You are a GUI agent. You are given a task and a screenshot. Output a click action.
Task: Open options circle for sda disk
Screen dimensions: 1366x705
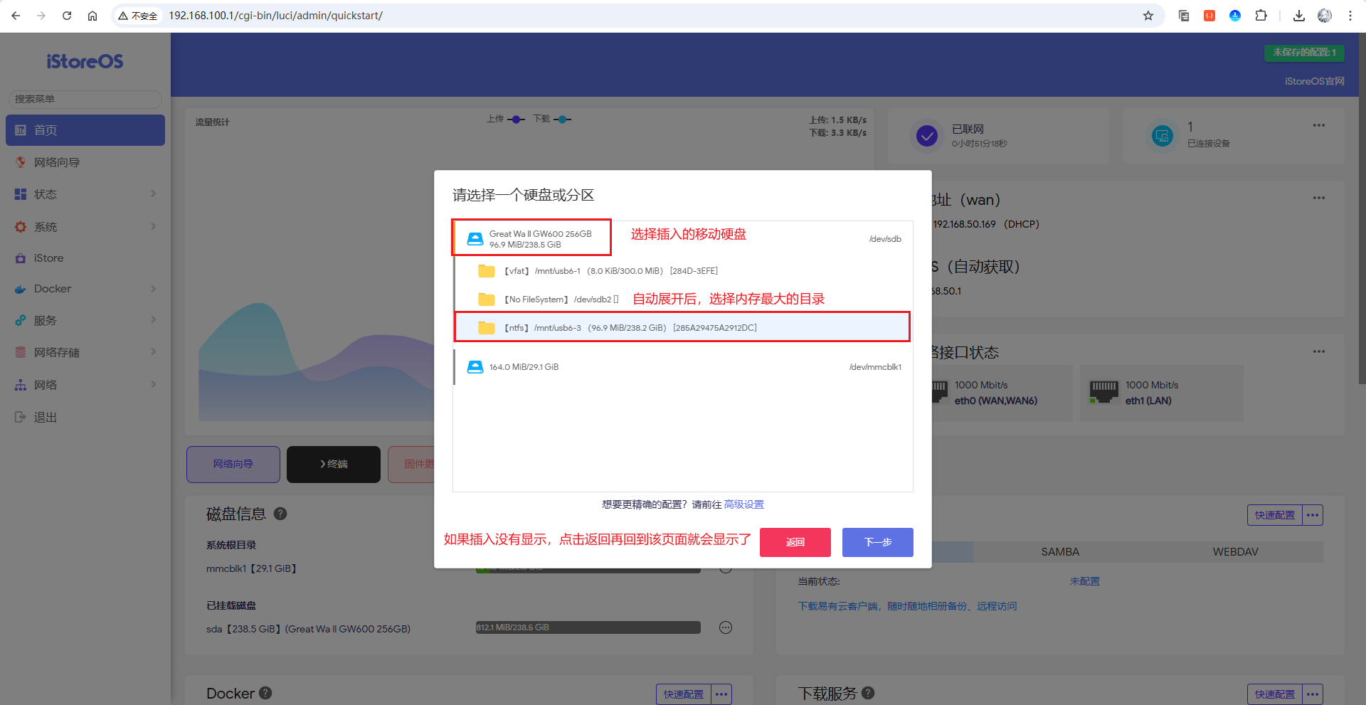click(726, 627)
